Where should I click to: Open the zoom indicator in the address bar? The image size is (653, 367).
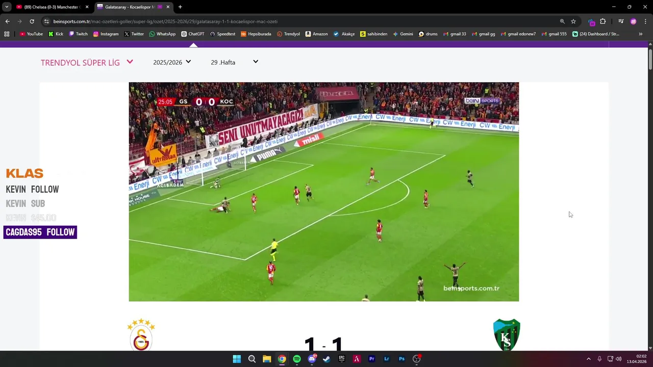562,21
